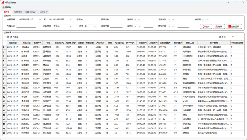Sort by 成交额(亿) column header
This screenshot has width=247, height=140.
pyautogui.click(x=119, y=43)
